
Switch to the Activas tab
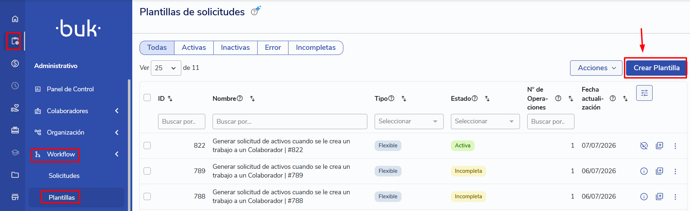click(x=194, y=48)
